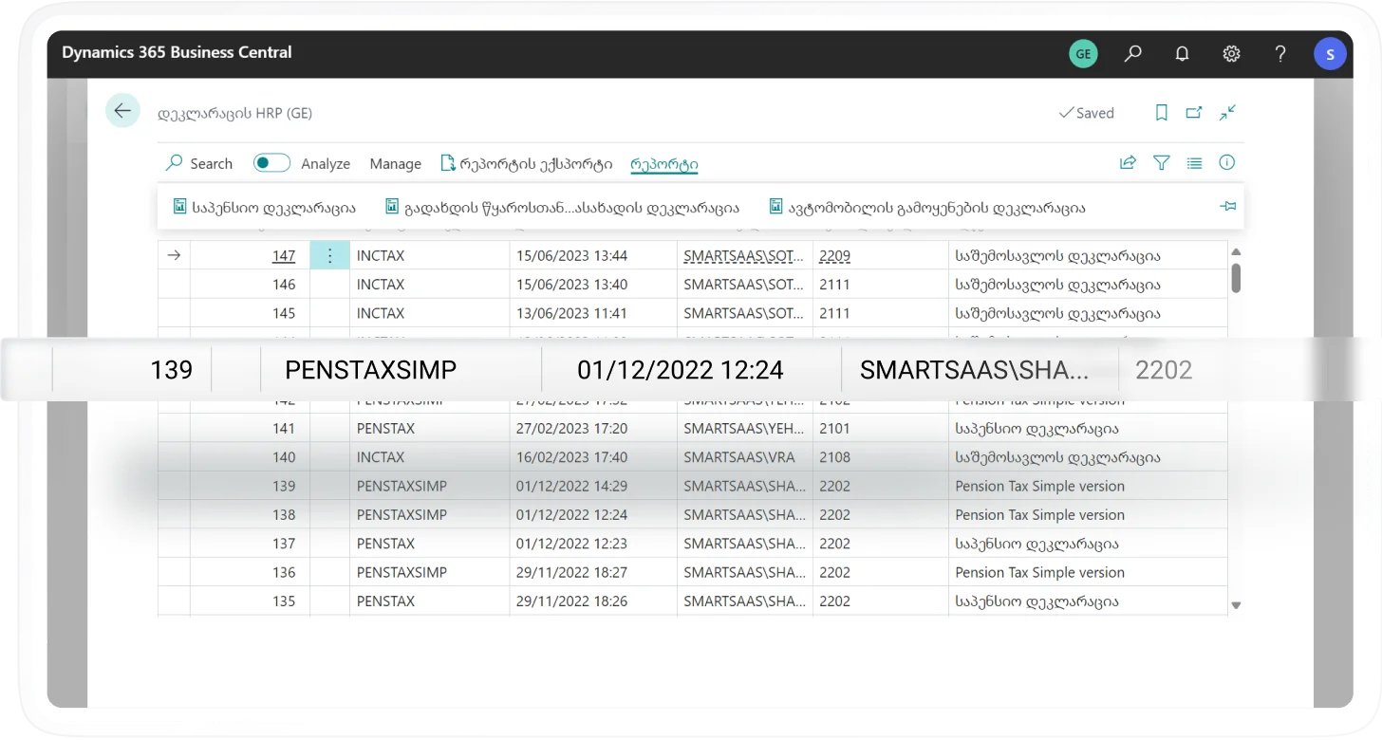This screenshot has width=1382, height=740.
Task: Click the back arrow button
Action: pos(122,111)
